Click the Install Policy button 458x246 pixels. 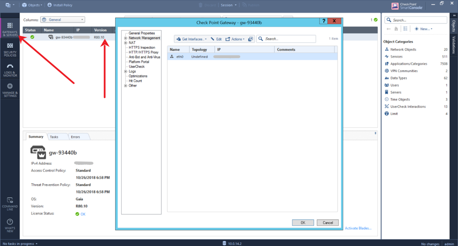click(x=60, y=5)
